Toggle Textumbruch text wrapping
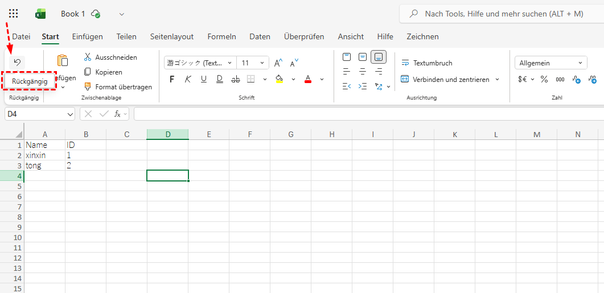Screen dimensions: 604x293 pos(427,63)
